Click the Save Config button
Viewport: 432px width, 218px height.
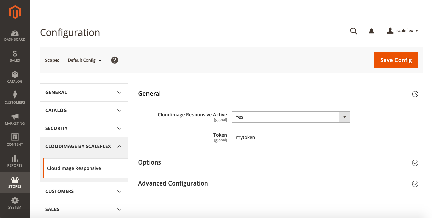pos(396,60)
